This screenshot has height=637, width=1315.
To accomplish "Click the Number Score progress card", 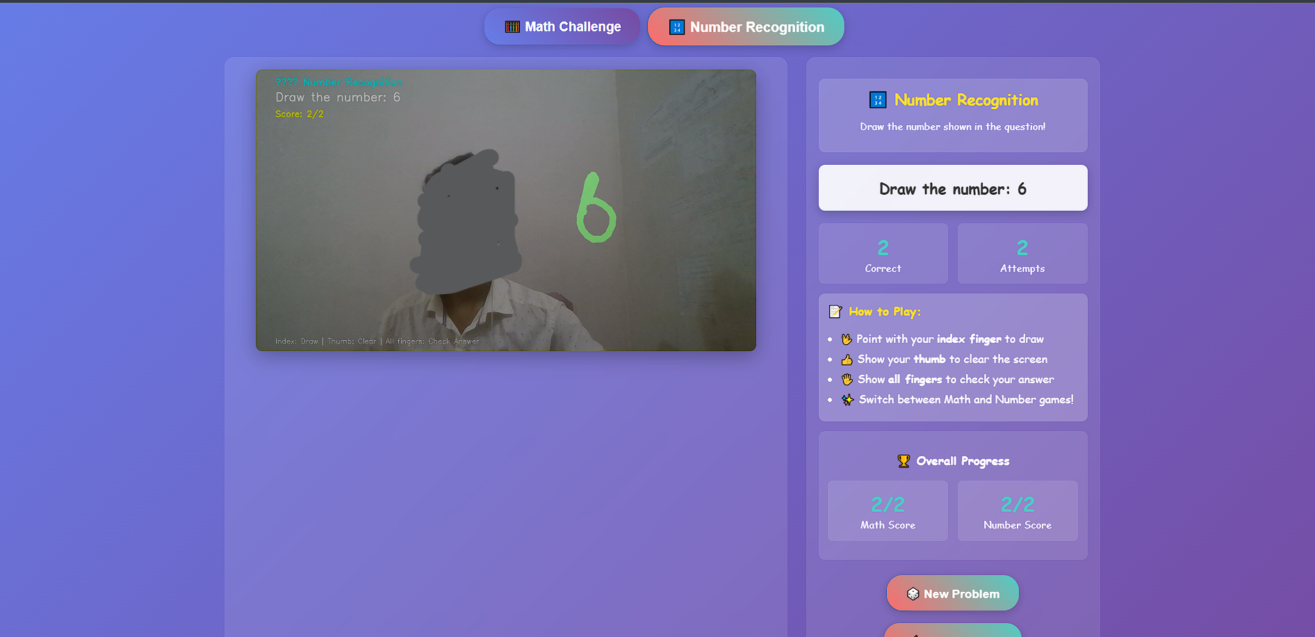I will pyautogui.click(x=1017, y=511).
